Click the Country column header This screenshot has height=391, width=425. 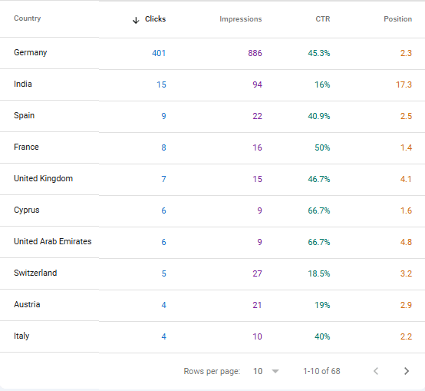coord(28,18)
